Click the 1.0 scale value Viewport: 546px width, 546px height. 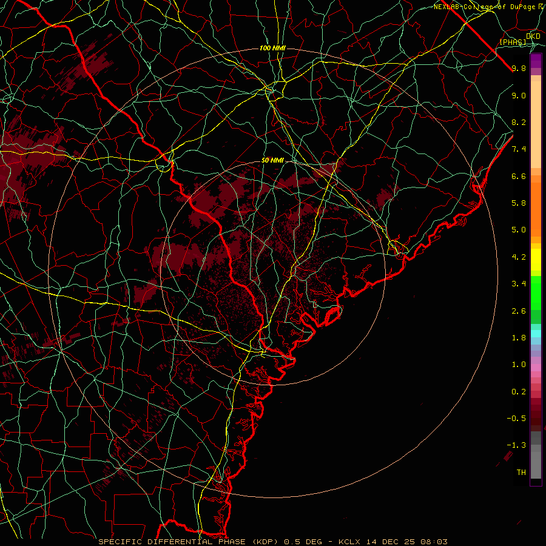pos(519,365)
